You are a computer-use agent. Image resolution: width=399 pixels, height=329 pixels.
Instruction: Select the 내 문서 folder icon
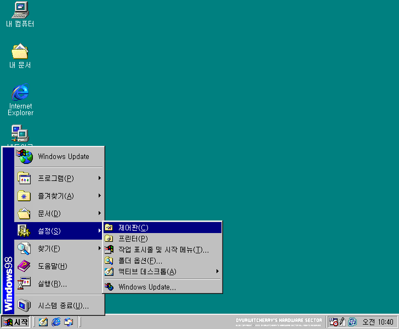tap(20, 52)
